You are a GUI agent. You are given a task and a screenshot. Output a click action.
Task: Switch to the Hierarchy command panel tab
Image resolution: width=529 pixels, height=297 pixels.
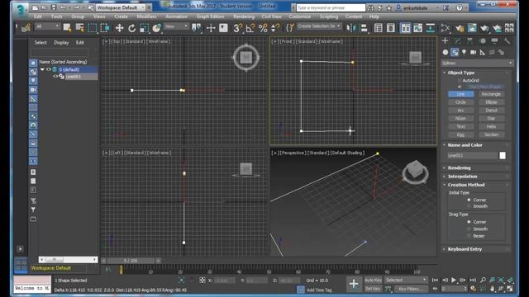(470, 41)
